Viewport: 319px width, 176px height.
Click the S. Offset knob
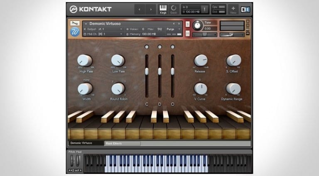coord(233,60)
